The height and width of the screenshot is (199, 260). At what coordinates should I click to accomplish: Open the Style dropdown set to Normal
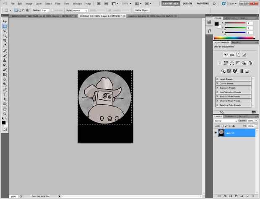pos(80,10)
